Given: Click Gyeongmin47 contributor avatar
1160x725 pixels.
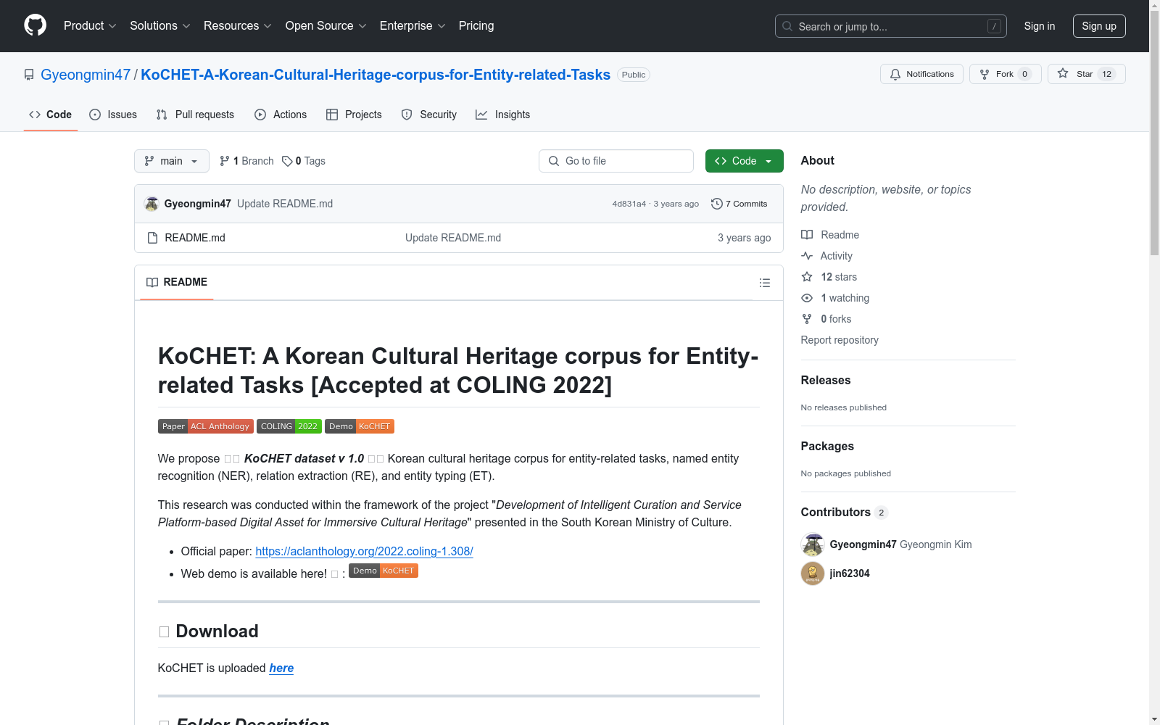Looking at the screenshot, I should point(813,544).
